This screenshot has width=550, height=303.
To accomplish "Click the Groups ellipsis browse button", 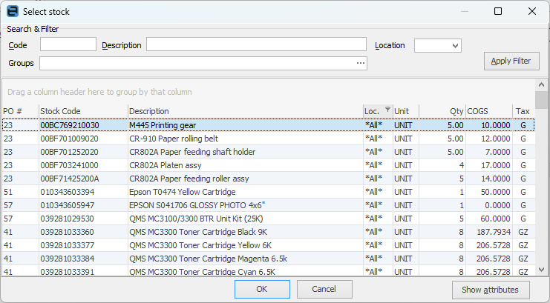I will coord(361,64).
